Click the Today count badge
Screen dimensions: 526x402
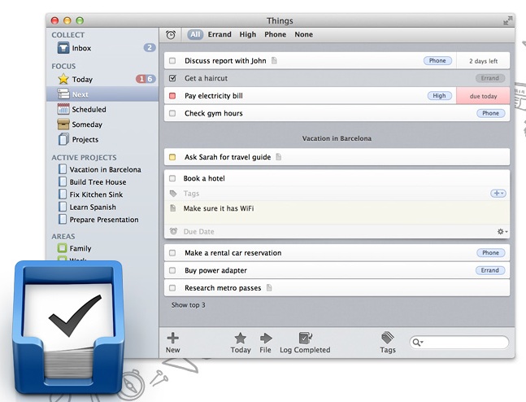coord(146,79)
